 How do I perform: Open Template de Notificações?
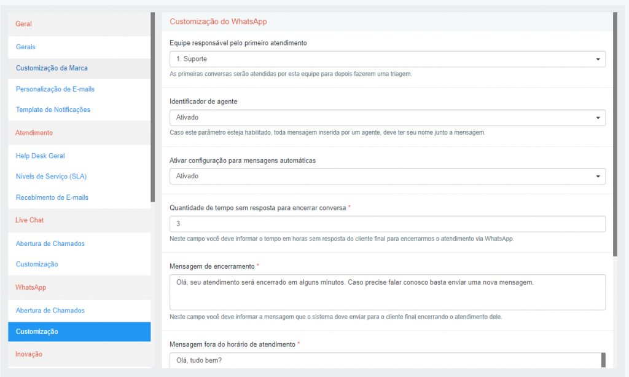pos(53,109)
